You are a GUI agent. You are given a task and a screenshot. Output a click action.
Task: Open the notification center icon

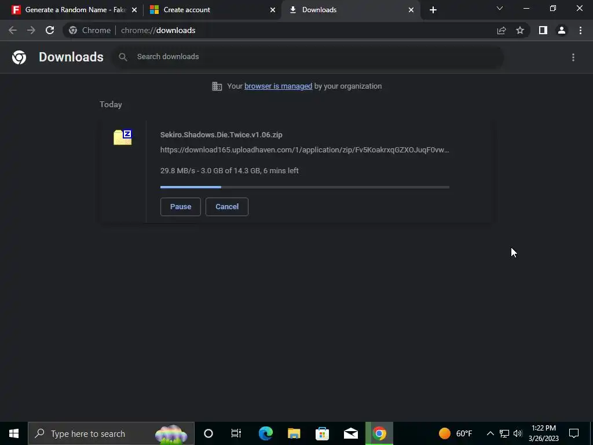pyautogui.click(x=574, y=433)
